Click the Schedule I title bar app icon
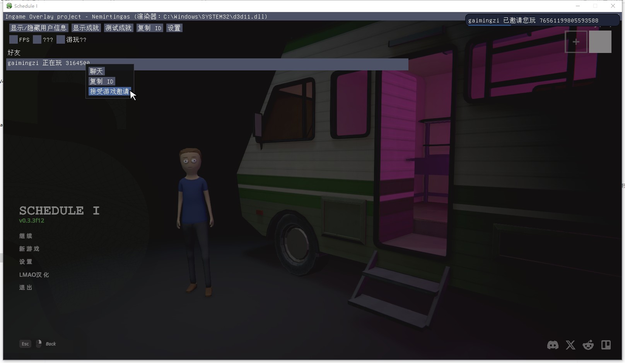This screenshot has width=625, height=363. click(9, 6)
